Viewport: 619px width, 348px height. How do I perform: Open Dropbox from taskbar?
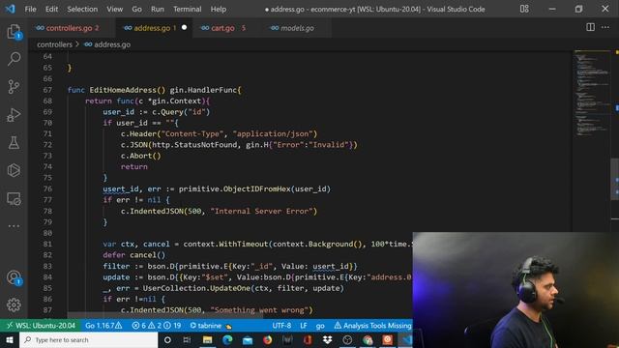tap(327, 339)
